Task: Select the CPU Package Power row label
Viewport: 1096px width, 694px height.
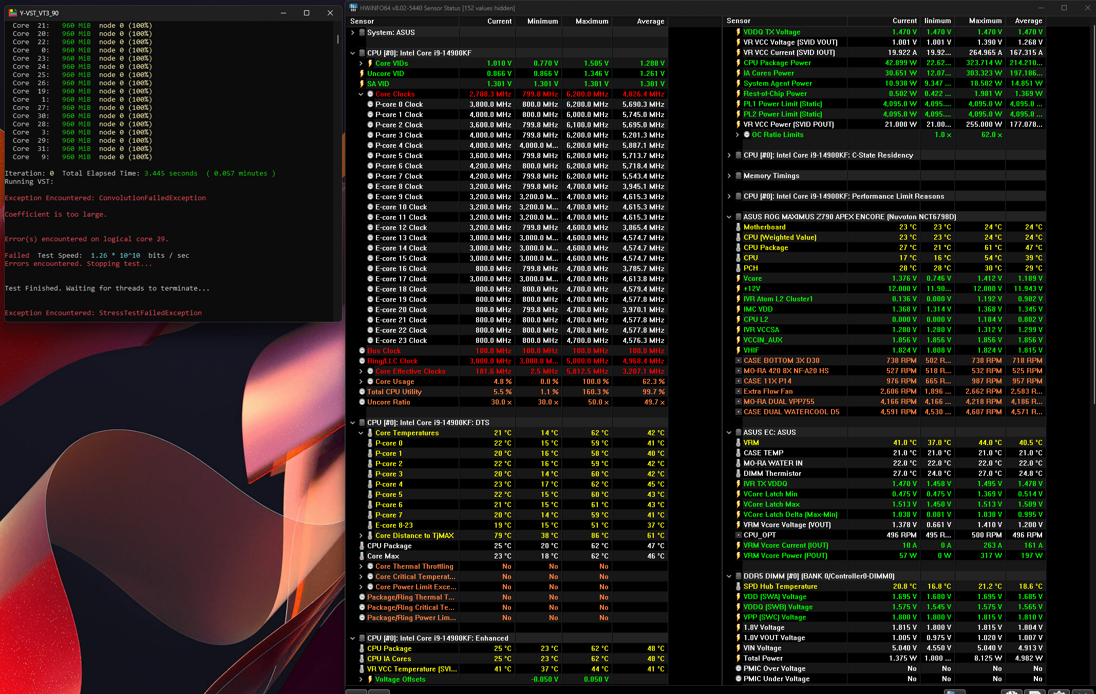Action: pos(777,63)
